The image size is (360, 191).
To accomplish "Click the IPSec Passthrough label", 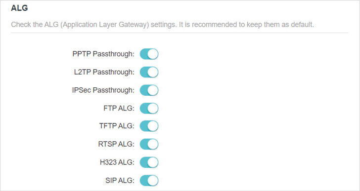I will (x=103, y=90).
